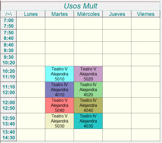
Task: Click the Teatro IV 4010 blue cell
Action: point(60,90)
